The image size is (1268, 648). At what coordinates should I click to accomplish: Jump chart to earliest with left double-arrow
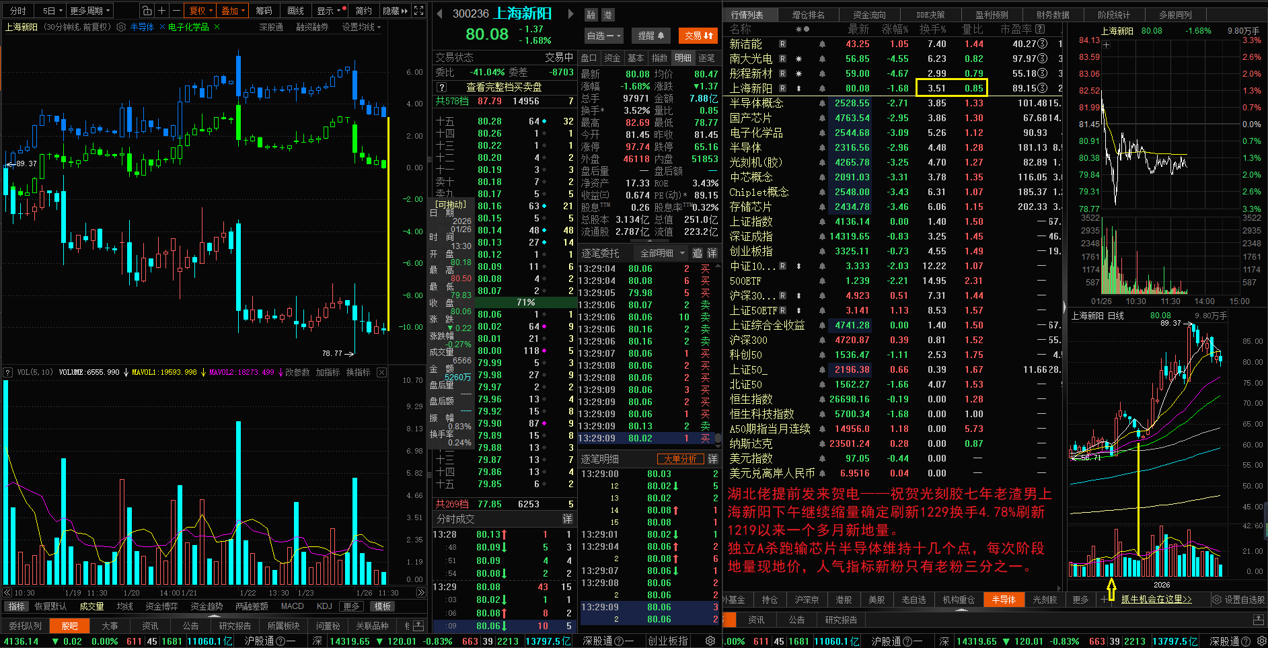click(7, 593)
